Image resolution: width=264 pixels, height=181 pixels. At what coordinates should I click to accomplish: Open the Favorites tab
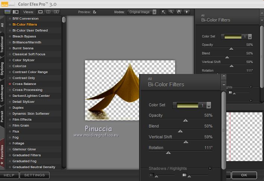2,154
